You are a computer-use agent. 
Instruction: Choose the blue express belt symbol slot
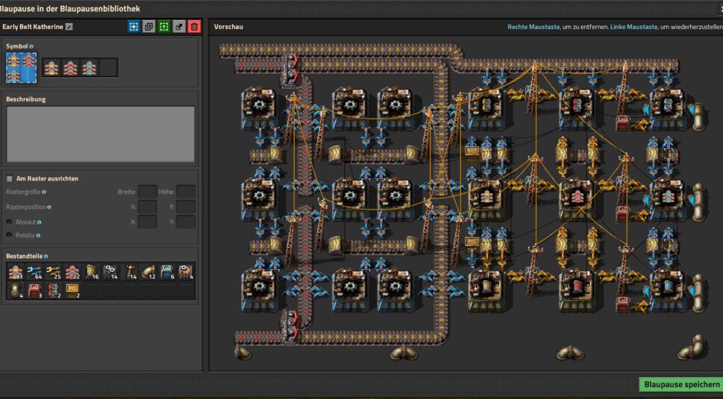pos(90,68)
